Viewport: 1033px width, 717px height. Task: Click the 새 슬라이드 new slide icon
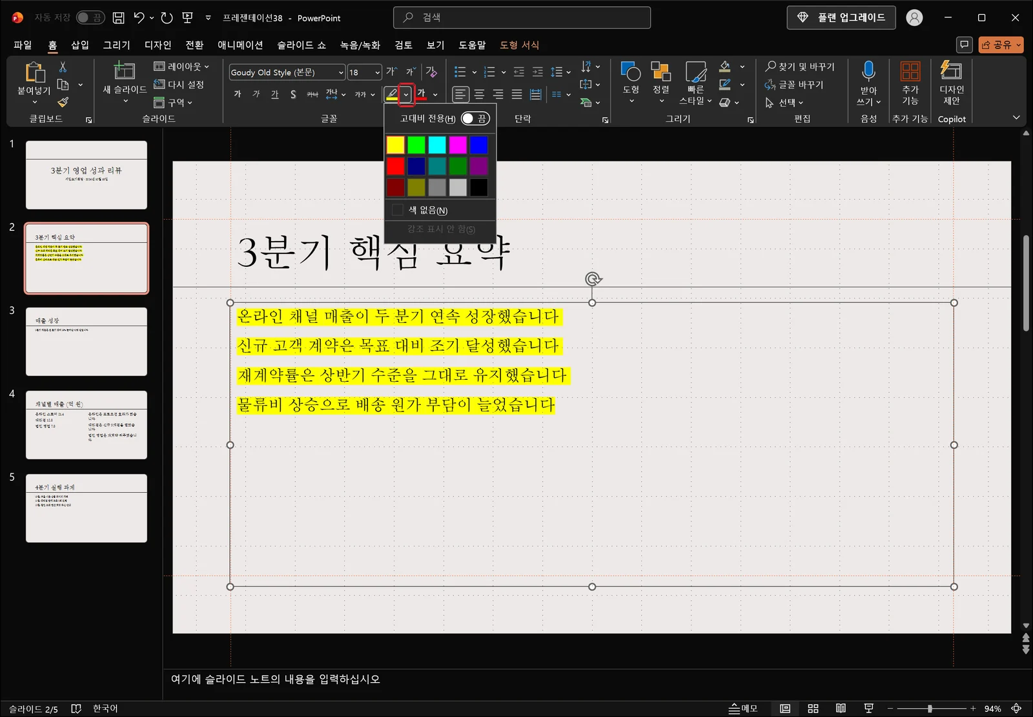pos(124,71)
